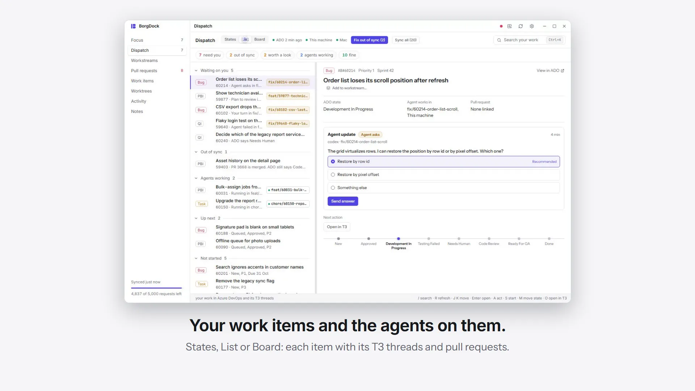695x391 pixels.
Task: Click the PBI badge on Show technician row
Action: (201, 96)
